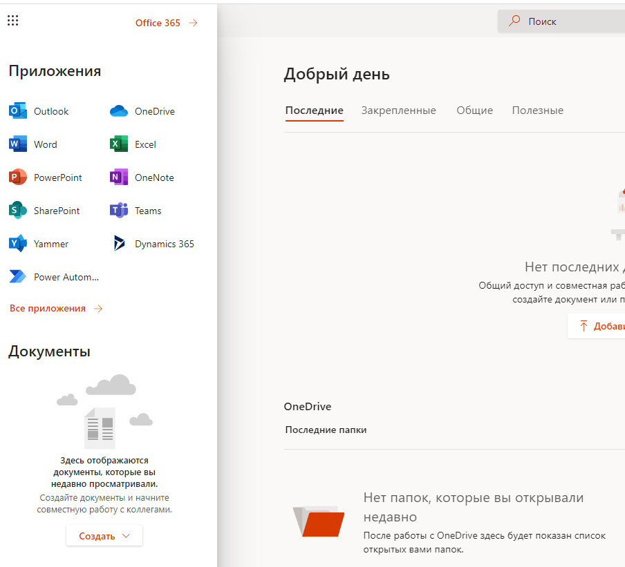Launch Dynamics 365 app icon
This screenshot has height=567, width=625.
point(119,243)
